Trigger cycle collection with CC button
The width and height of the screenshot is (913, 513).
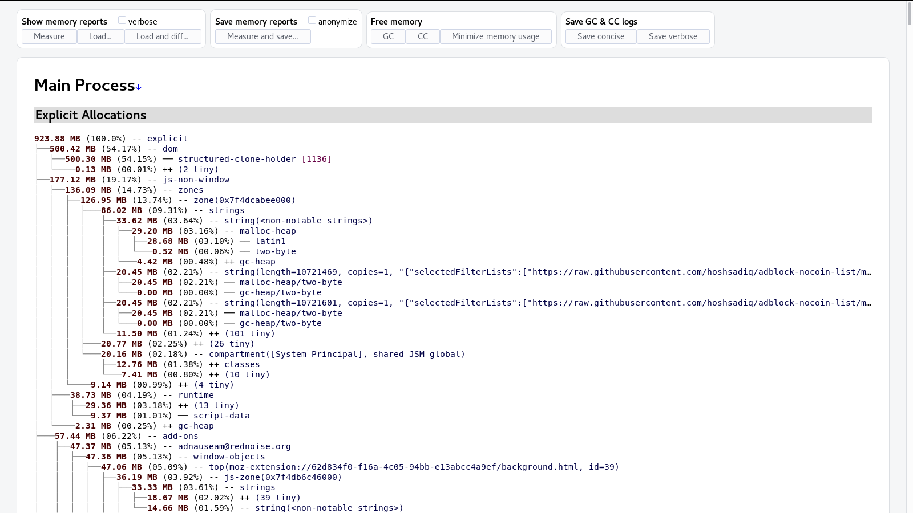coord(423,36)
